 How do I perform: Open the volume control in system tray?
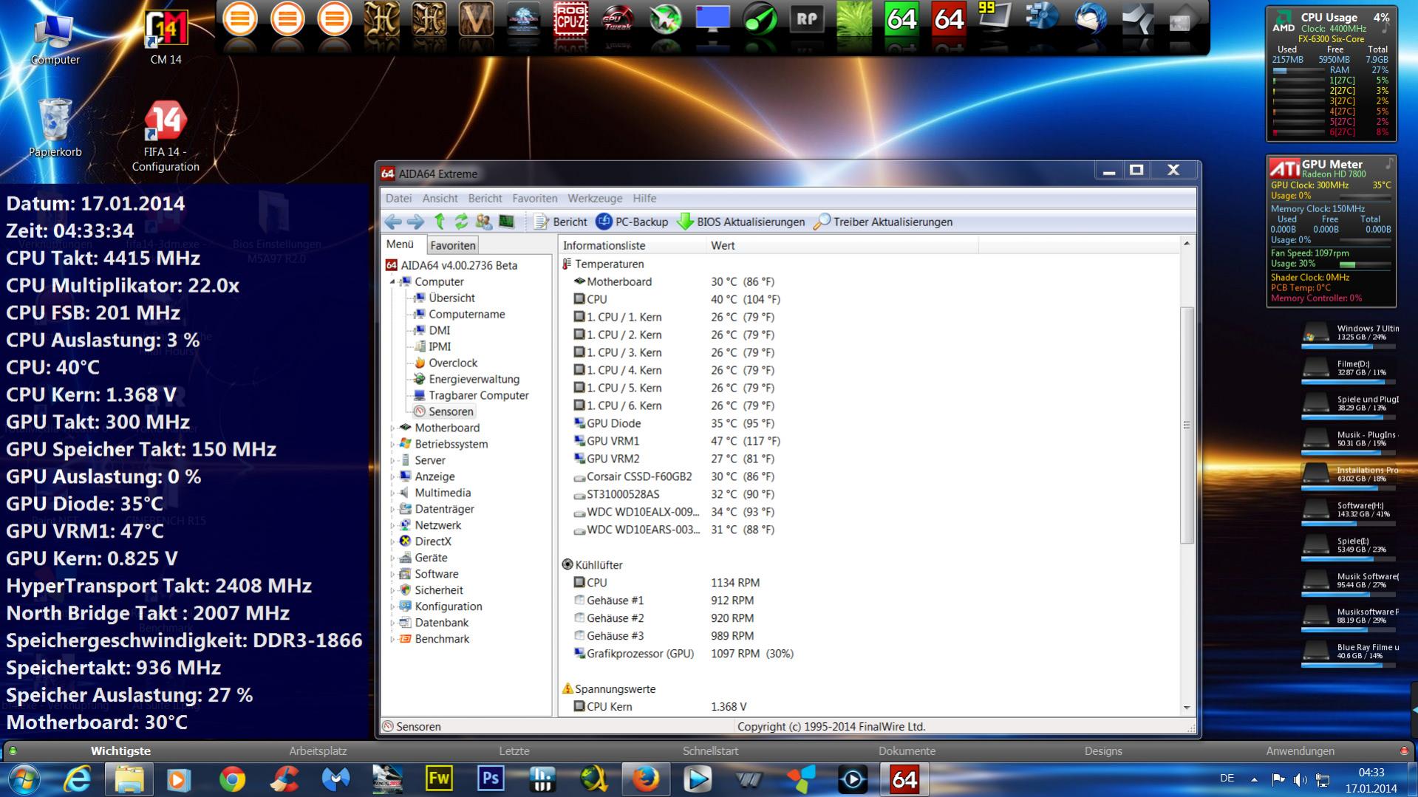click(1301, 780)
